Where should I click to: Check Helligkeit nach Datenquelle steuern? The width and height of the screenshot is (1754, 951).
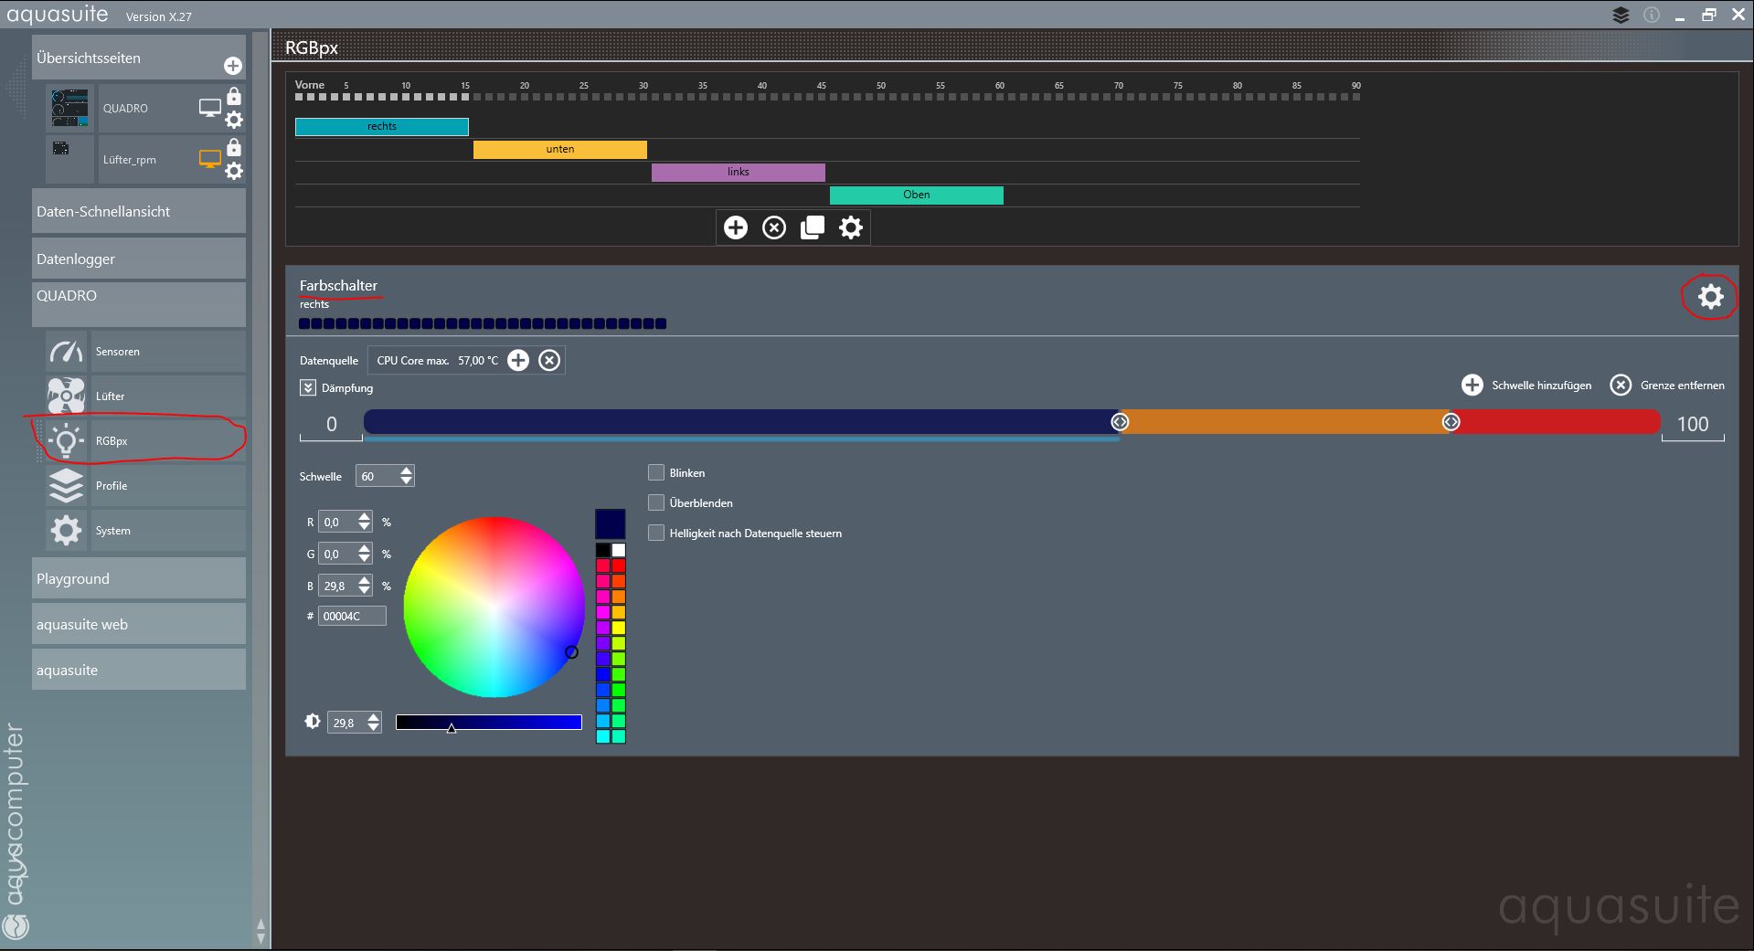pos(656,533)
